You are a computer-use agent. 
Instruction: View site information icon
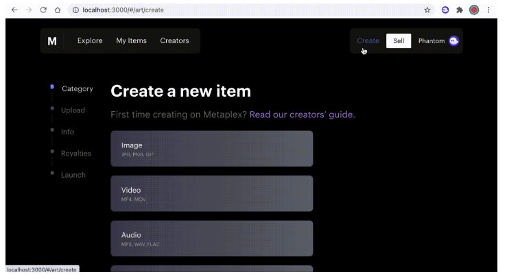tap(75, 10)
